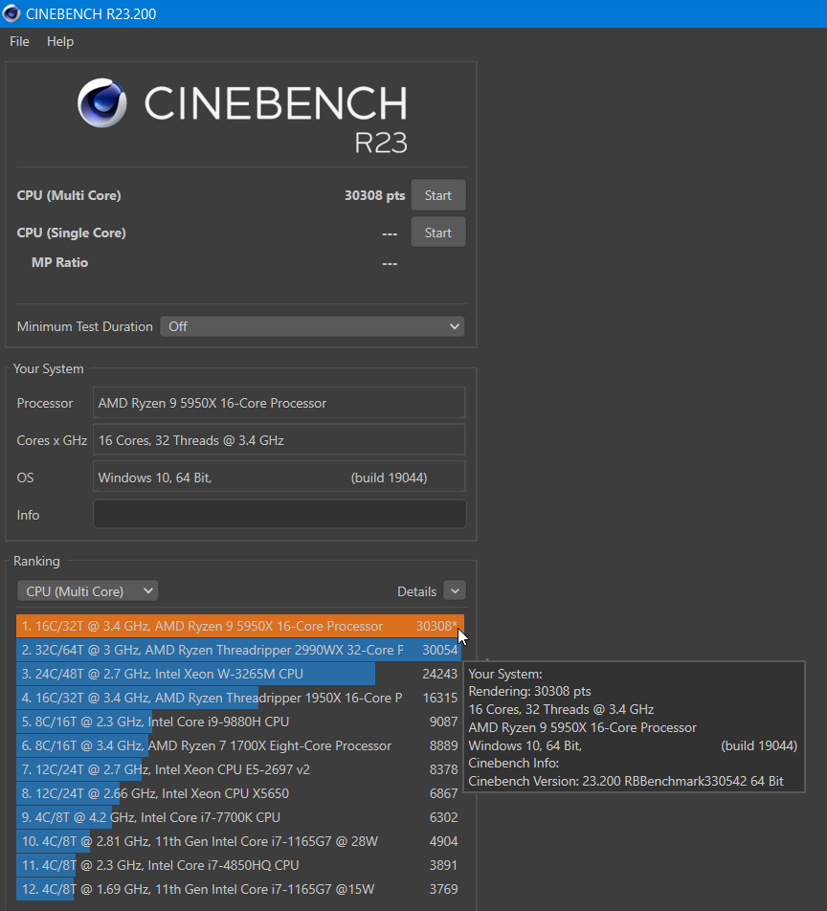The height and width of the screenshot is (911, 827).
Task: Click the OS field showing Windows 10
Action: tap(279, 477)
